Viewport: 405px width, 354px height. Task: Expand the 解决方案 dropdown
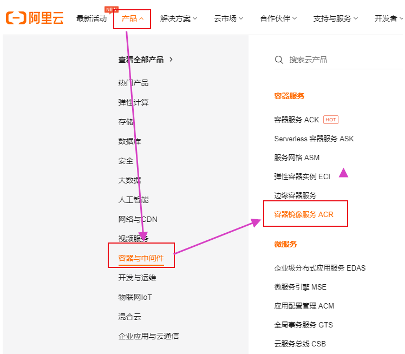click(x=179, y=18)
